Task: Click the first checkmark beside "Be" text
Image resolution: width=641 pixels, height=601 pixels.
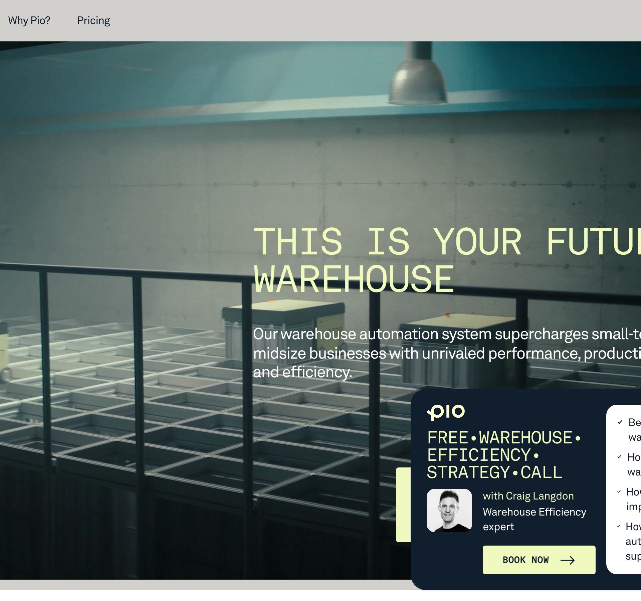Action: tap(620, 422)
